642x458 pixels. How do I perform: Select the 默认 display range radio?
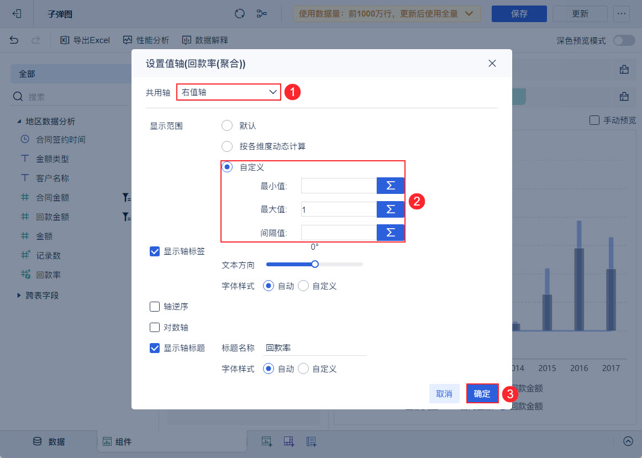(227, 125)
